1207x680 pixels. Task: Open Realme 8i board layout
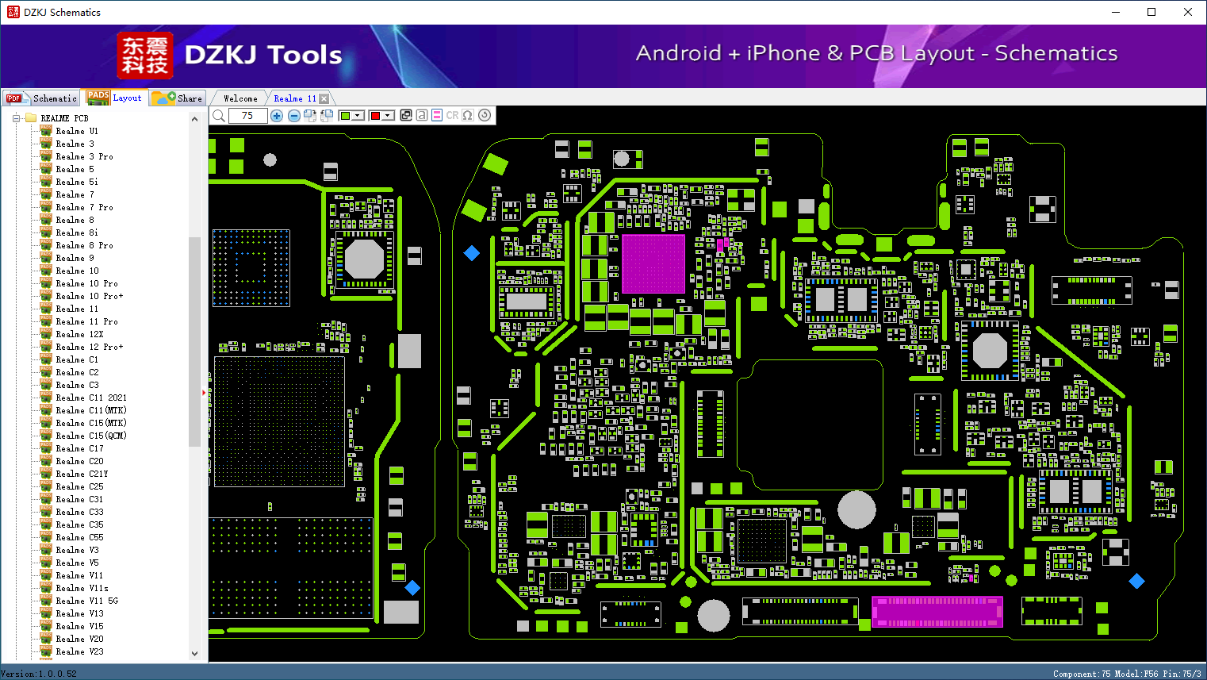click(77, 232)
